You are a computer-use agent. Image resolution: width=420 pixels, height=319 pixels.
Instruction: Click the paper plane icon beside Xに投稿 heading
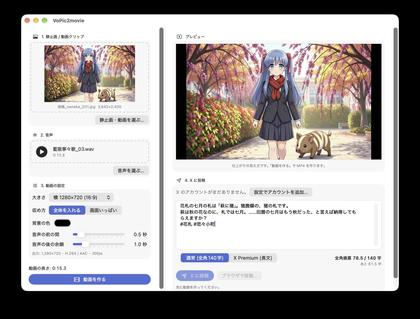tap(179, 180)
